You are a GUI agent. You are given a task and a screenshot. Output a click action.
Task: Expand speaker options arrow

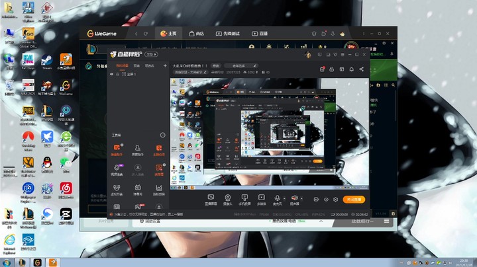point(301,198)
